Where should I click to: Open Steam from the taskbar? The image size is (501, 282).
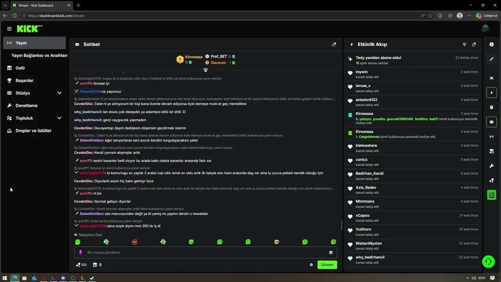(92, 278)
